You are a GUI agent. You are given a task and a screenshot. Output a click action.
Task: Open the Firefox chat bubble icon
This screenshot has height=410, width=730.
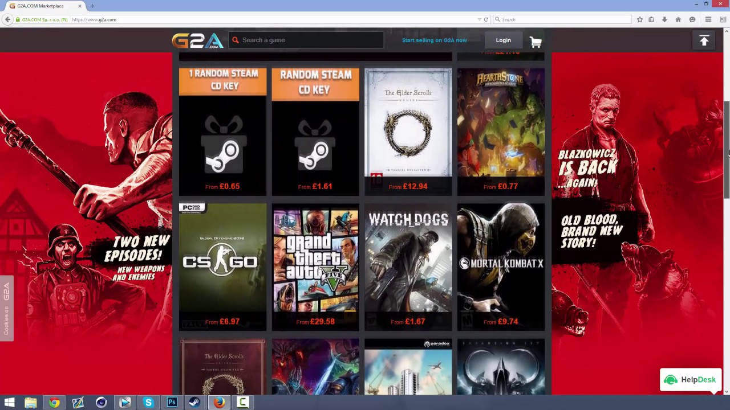pos(692,19)
